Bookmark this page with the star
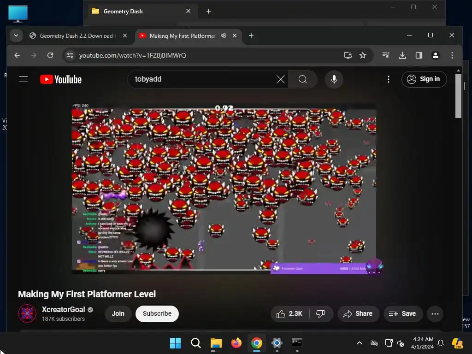472x354 pixels. point(363,55)
